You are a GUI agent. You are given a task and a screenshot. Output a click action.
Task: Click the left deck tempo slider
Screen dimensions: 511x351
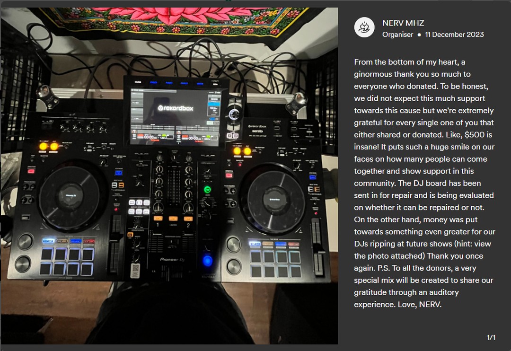click(115, 244)
